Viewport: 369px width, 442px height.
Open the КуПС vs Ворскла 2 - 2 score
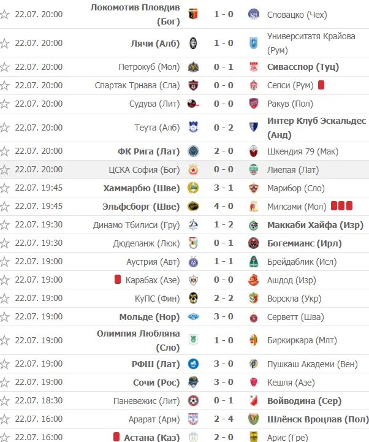pos(224,298)
